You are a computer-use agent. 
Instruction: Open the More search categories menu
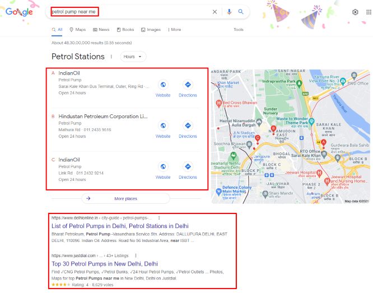point(174,30)
